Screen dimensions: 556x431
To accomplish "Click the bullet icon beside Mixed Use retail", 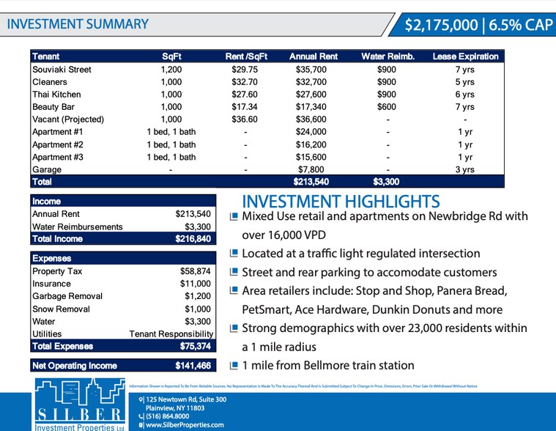I will 234,217.
